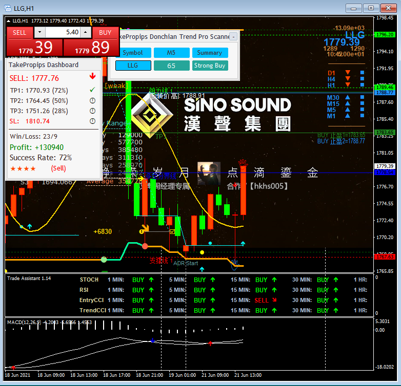This screenshot has width=401, height=386.
Task: Click the lot size field showing 5.40
Action: [63, 32]
